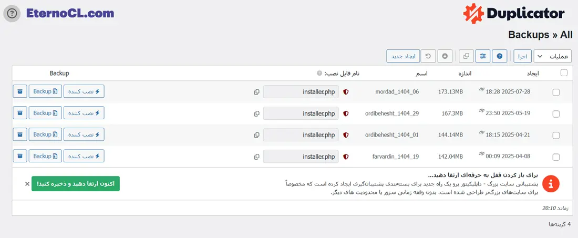Image resolution: width=578 pixels, height=238 pixels.
Task: Click نصب کننده button for mordad_1404_06
Action: [84, 91]
